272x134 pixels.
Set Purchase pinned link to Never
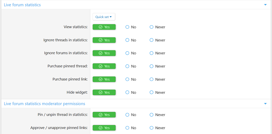click(x=152, y=79)
